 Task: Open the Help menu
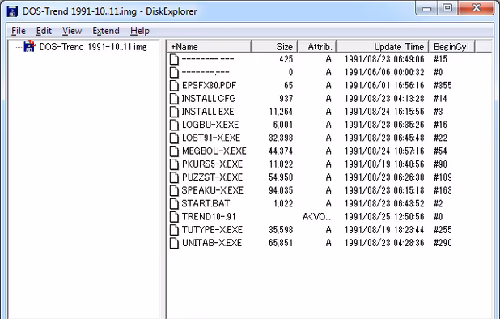(140, 31)
